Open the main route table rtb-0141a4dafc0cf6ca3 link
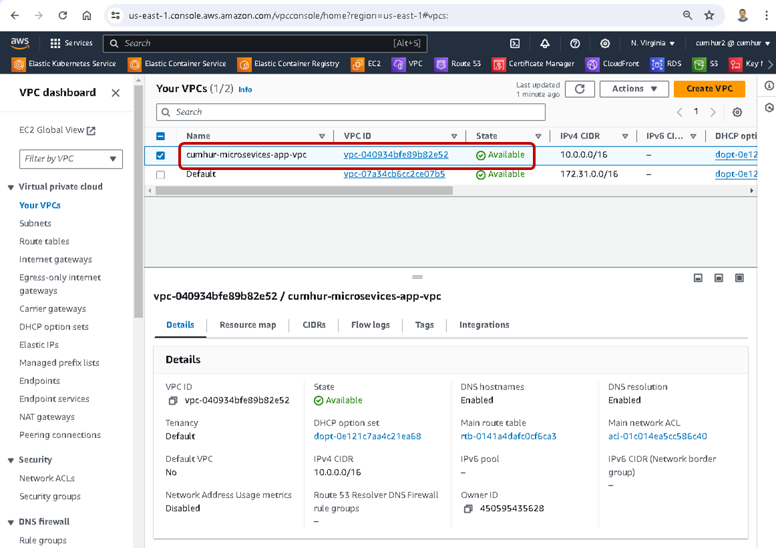Image resolution: width=776 pixels, height=548 pixels. [x=508, y=437]
